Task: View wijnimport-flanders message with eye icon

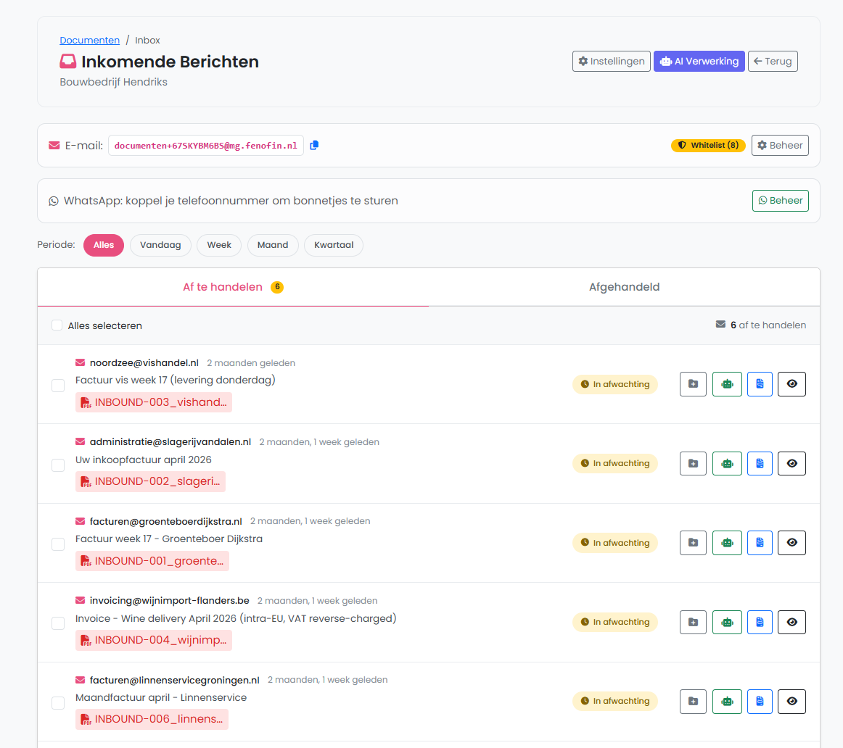Action: [x=791, y=622]
